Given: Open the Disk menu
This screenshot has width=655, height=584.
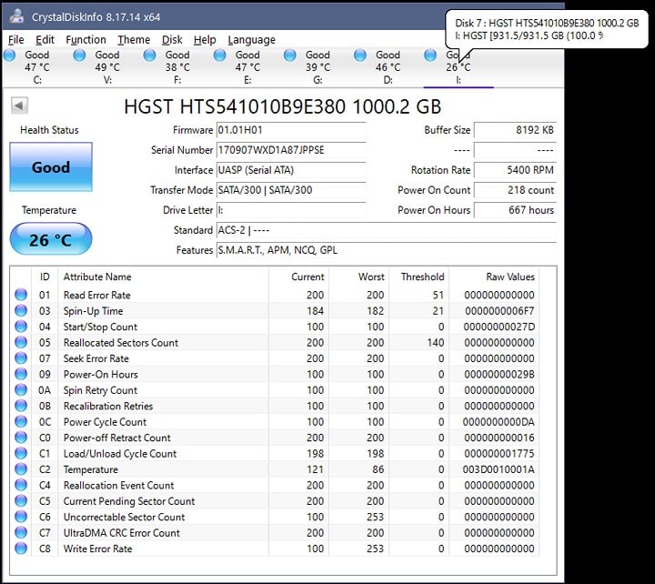Looking at the screenshot, I should point(172,40).
